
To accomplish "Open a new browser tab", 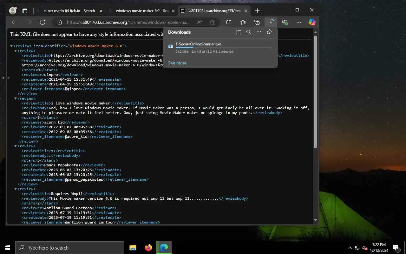I will [x=257, y=10].
